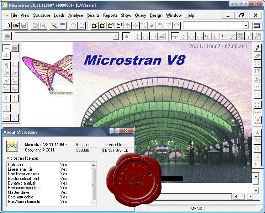
Task: Click the toolbar icon labeled 3-1
Action: tap(200, 36)
